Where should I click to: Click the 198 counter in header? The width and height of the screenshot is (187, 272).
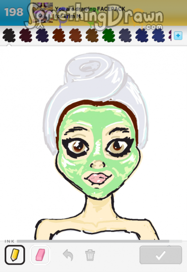tap(14, 12)
